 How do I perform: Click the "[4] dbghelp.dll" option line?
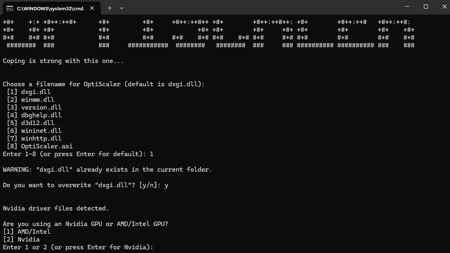(34, 115)
